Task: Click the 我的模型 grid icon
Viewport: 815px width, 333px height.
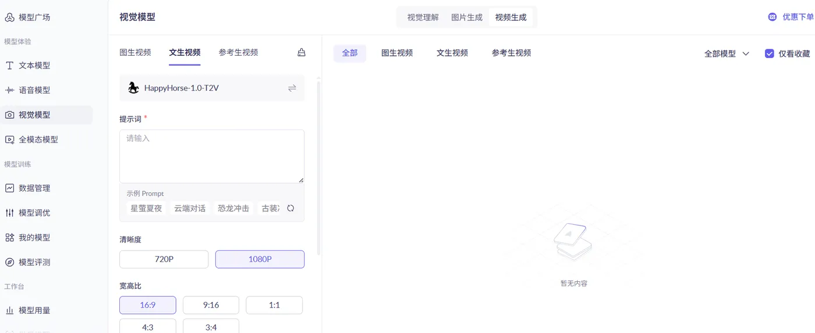Action: tap(9, 238)
